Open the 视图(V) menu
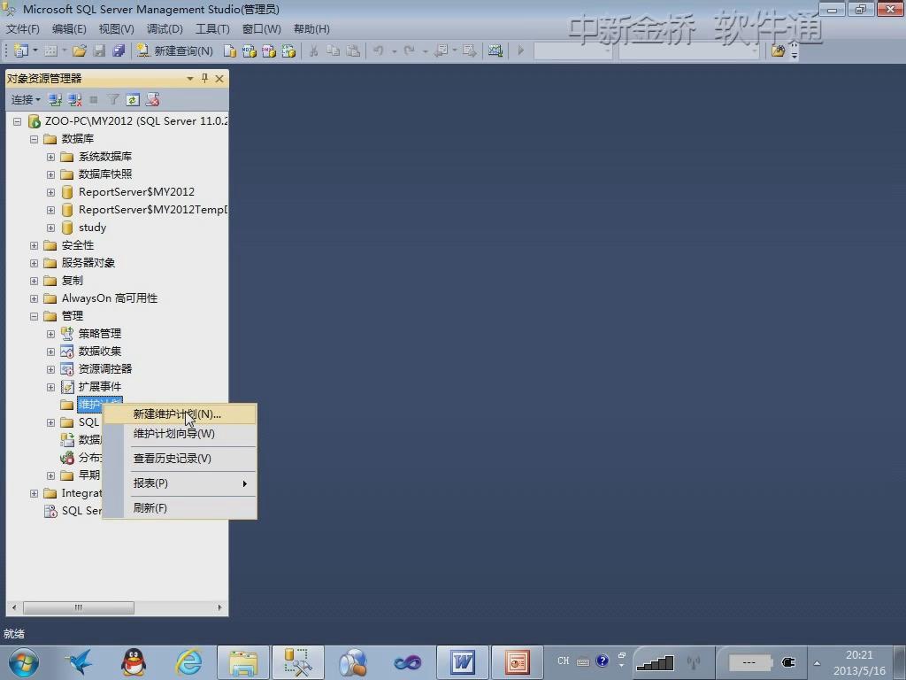Image resolution: width=906 pixels, height=680 pixels. point(116,29)
